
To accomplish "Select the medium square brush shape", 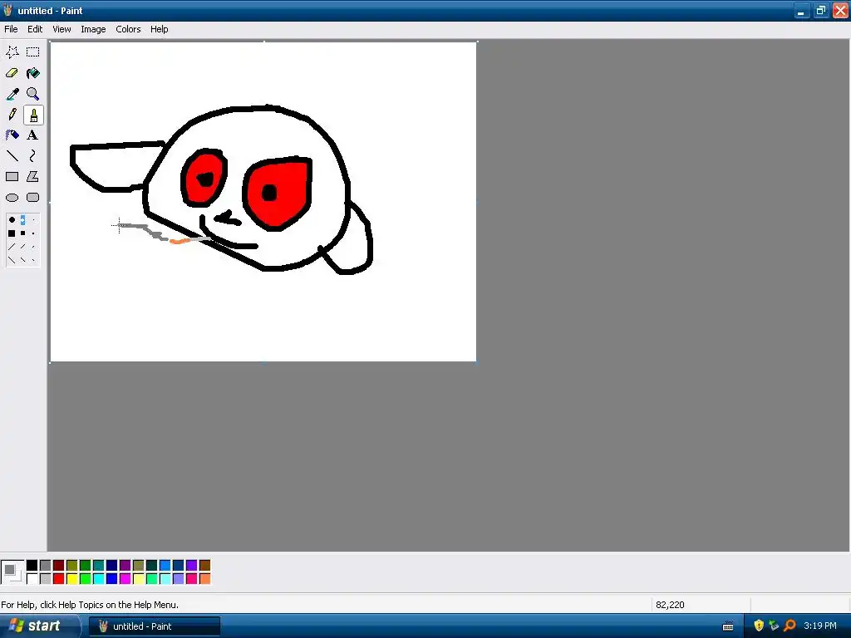I will point(22,233).
